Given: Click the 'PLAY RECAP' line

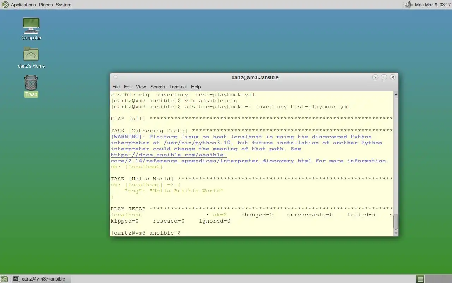Looking at the screenshot, I should [252, 209].
